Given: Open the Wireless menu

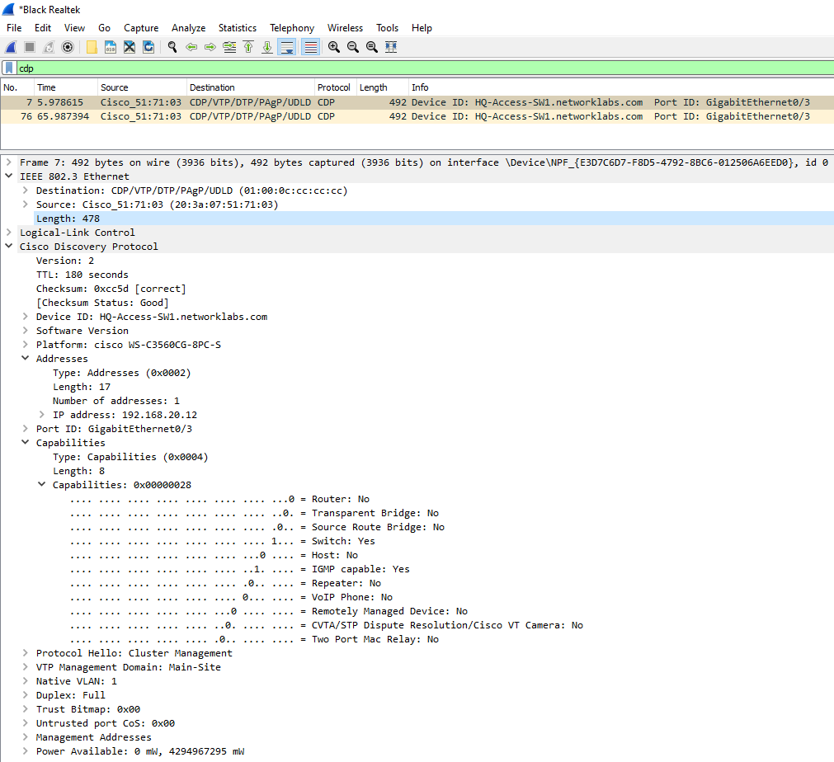Looking at the screenshot, I should (x=345, y=28).
